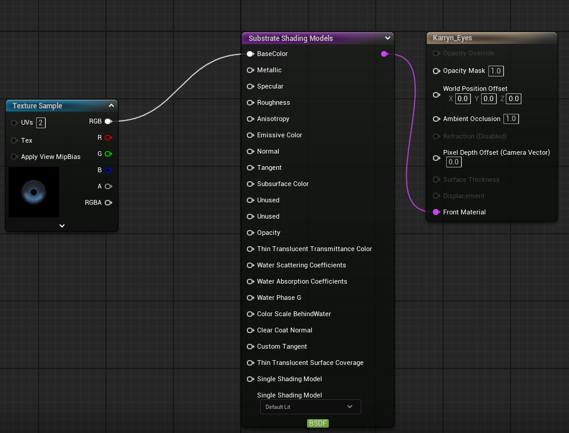Click the Metallic input pin

250,70
